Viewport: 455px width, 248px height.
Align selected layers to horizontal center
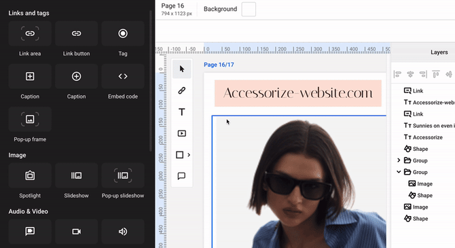pos(410,74)
